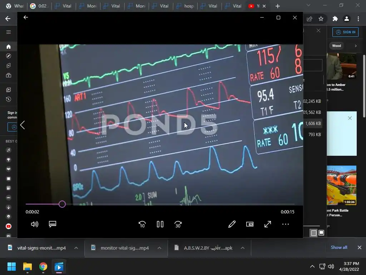Switch to the 'hosp' tab
Image resolution: width=366 pixels, height=275 pixels.
click(186, 6)
